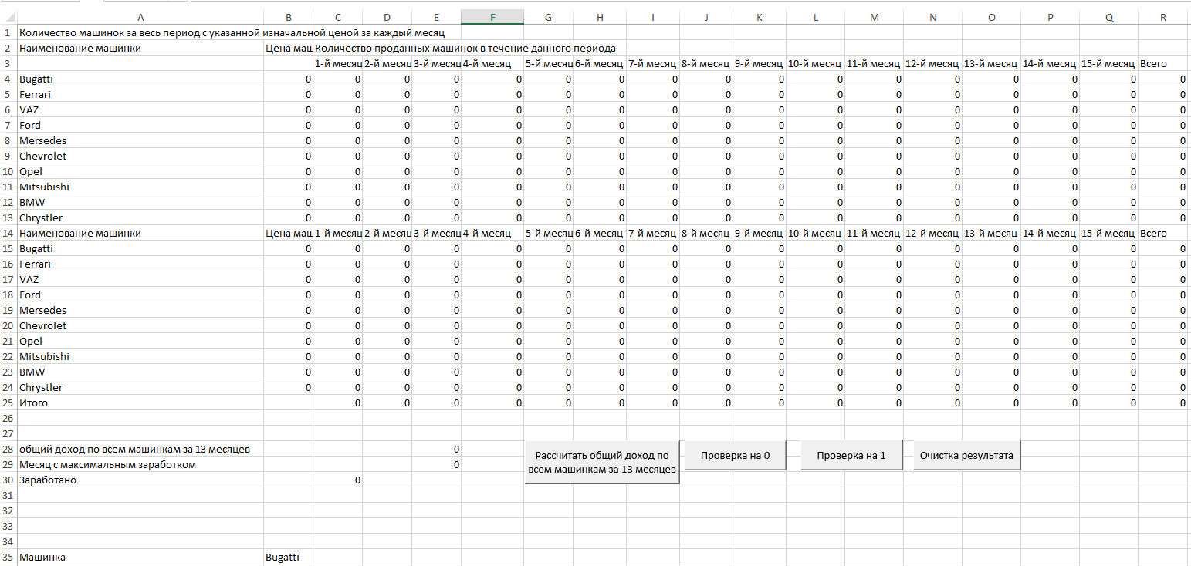Select row 35 header
Viewport: 1191px width, 566px height.
point(8,558)
